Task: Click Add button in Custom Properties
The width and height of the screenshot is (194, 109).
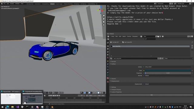Action: [x=152, y=95]
